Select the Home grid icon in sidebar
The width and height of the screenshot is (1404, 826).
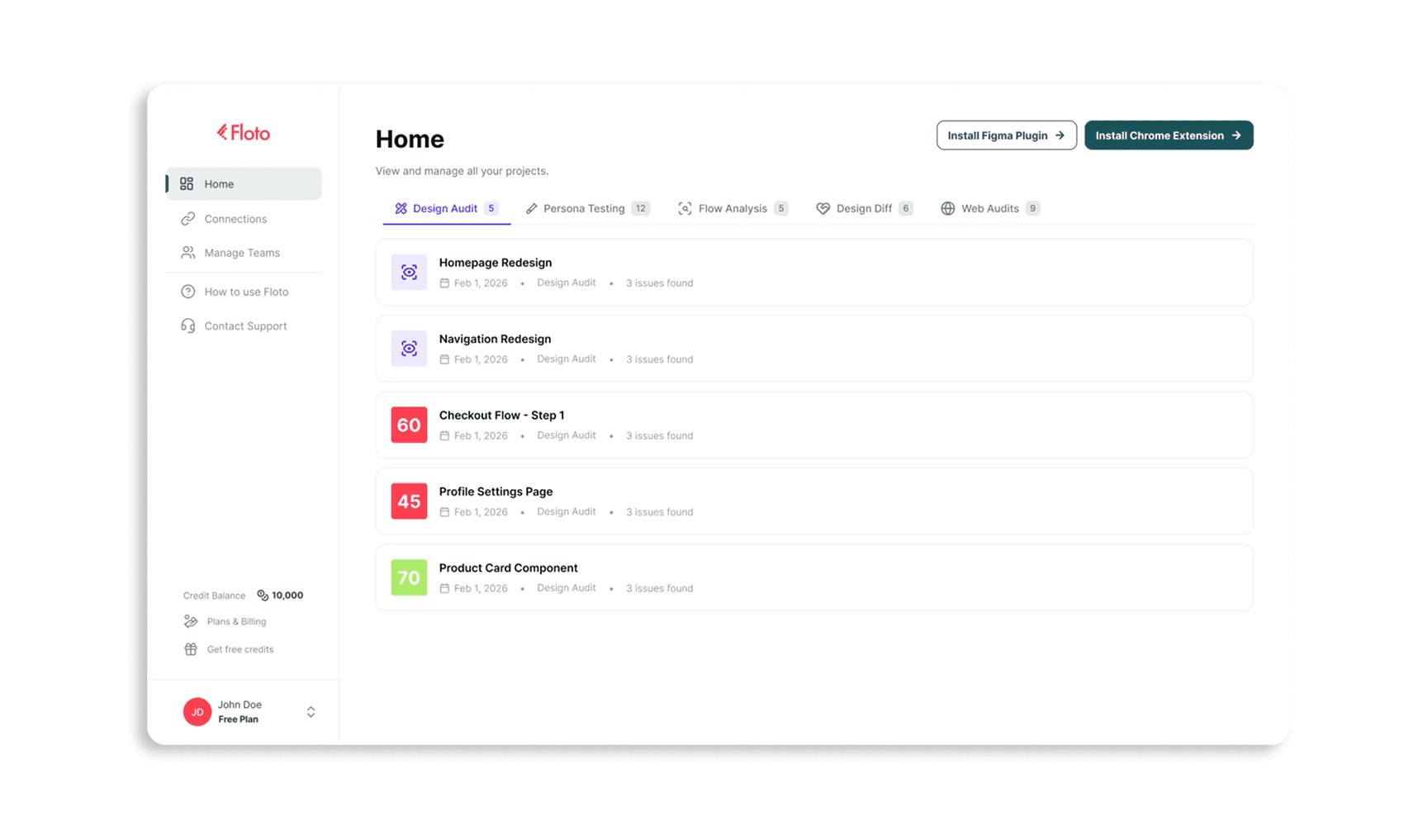pos(187,183)
